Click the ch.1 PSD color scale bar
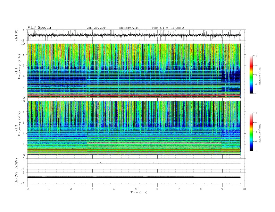275x212 pixels. [x=251, y=74]
